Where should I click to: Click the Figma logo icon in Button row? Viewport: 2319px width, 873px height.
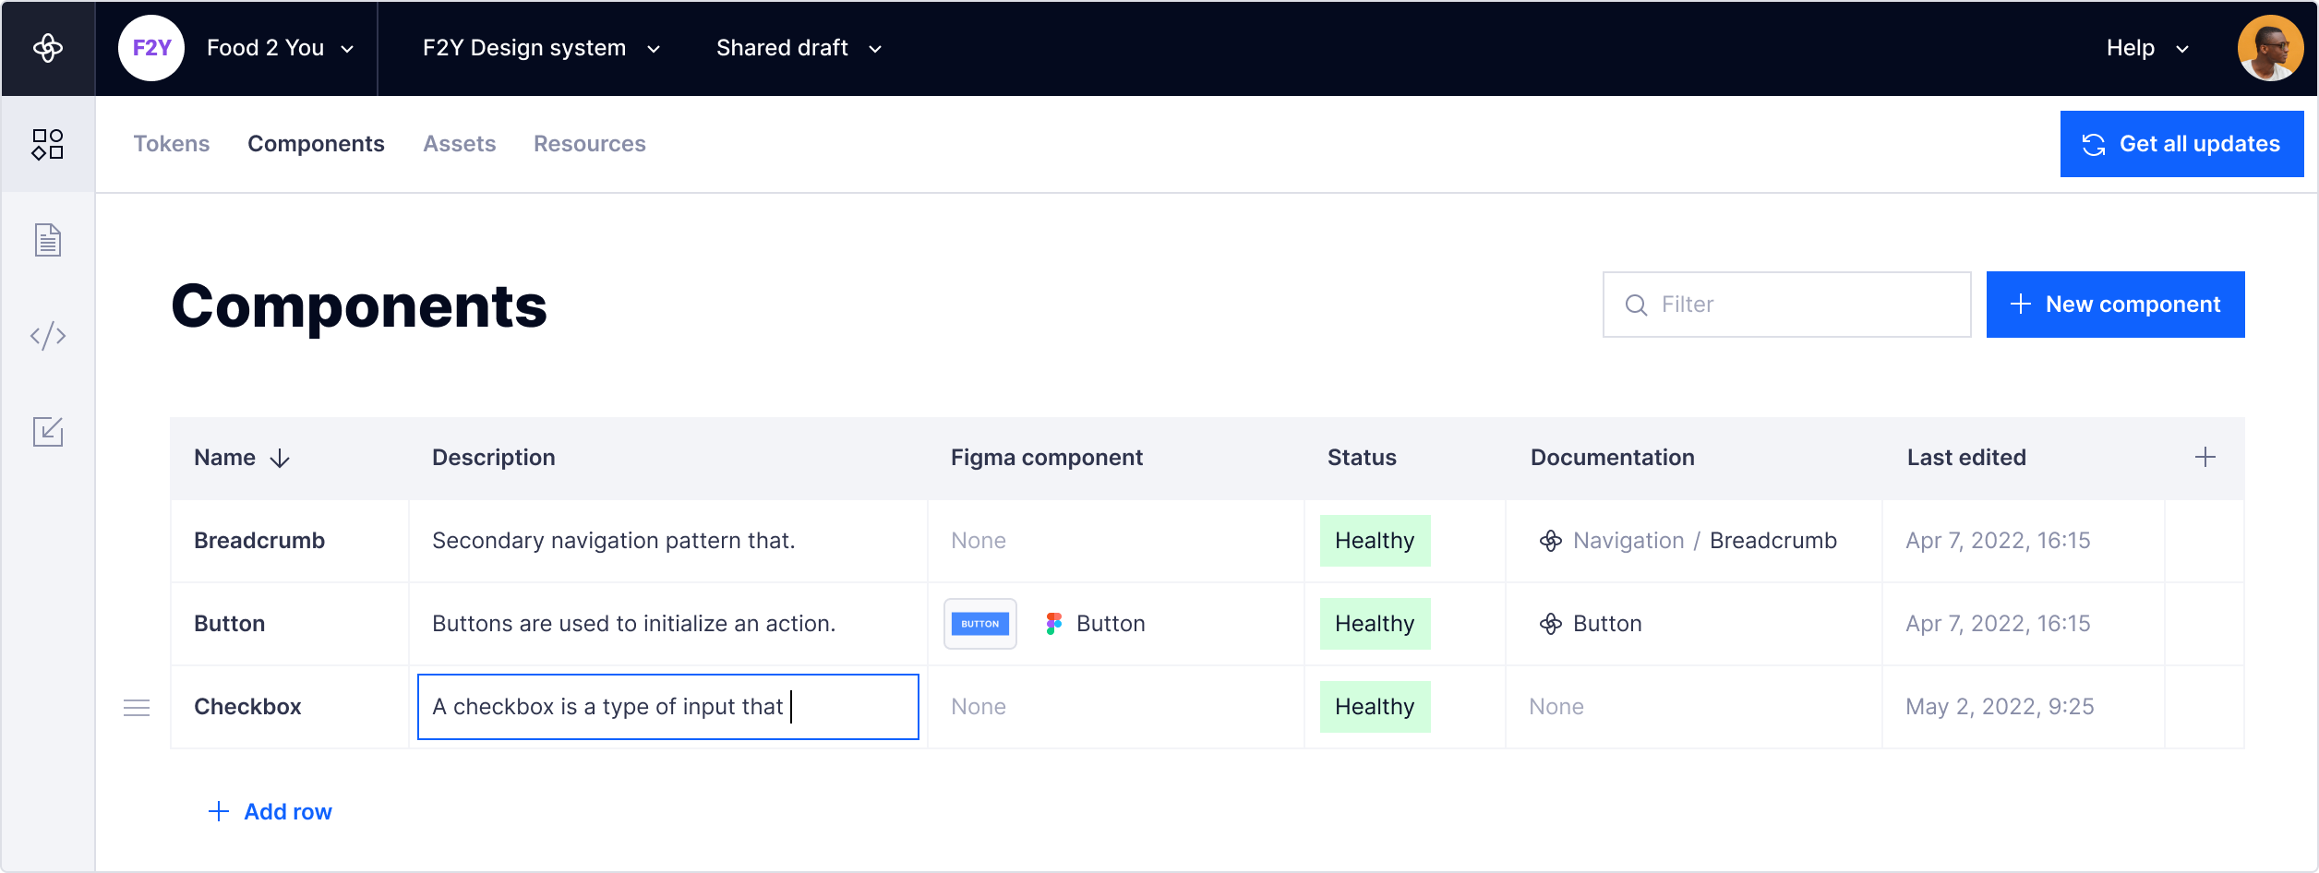1053,624
